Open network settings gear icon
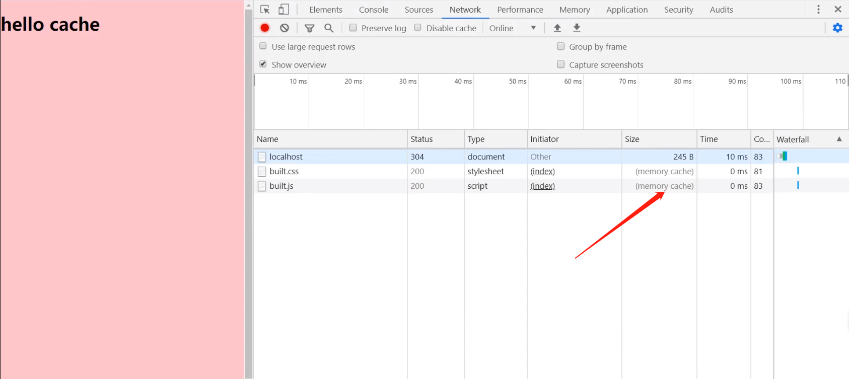 tap(837, 28)
